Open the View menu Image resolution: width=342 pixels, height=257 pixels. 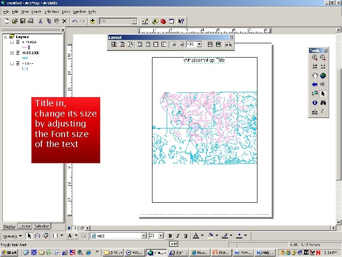point(25,11)
